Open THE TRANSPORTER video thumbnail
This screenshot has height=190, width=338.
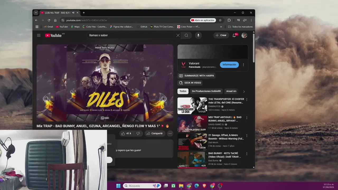click(192, 106)
